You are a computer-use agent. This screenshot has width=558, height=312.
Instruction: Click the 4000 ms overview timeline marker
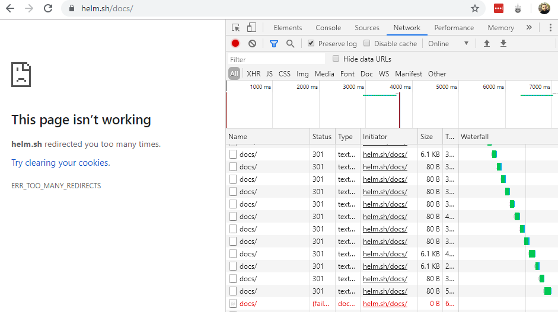coord(400,86)
